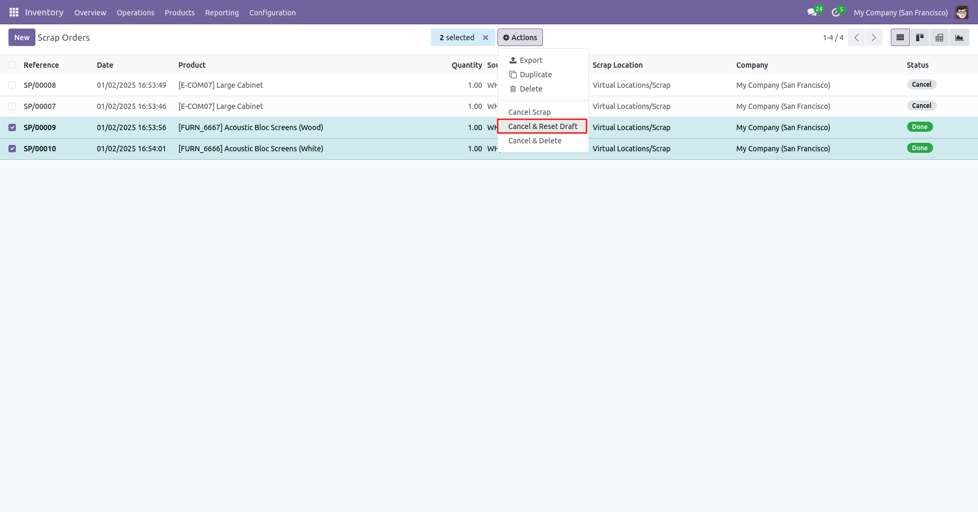The height and width of the screenshot is (512, 978).
Task: Switch to pivot view icon
Action: click(939, 38)
